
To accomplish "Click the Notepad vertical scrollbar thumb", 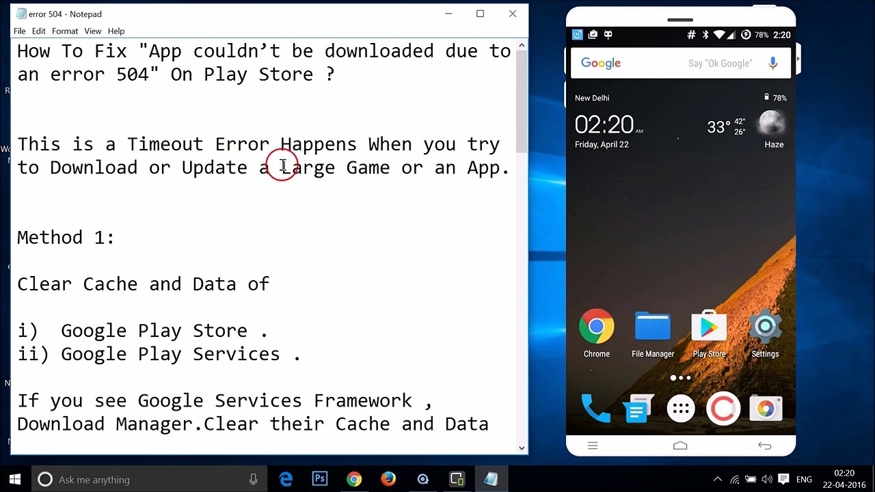I will (x=522, y=102).
